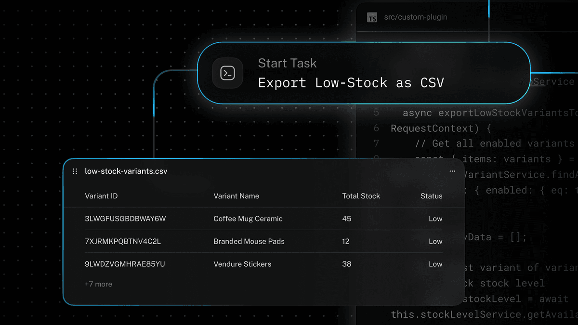Click the terminal icon in Start Task
578x325 pixels.
(227, 73)
